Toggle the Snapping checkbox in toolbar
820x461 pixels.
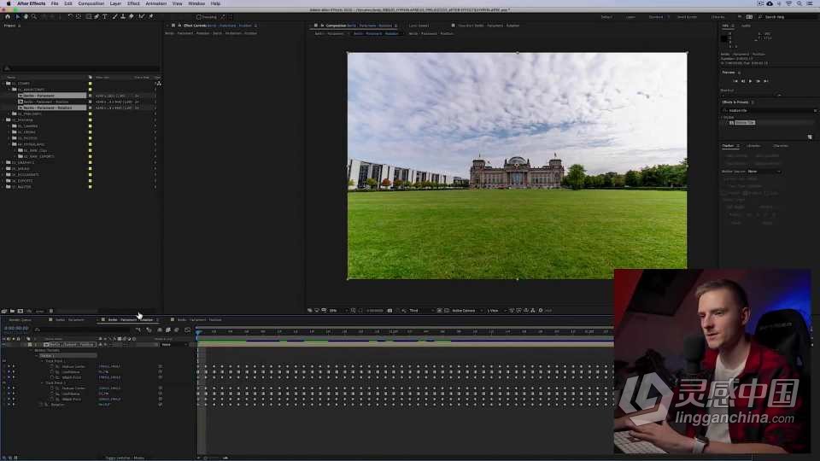(x=199, y=17)
